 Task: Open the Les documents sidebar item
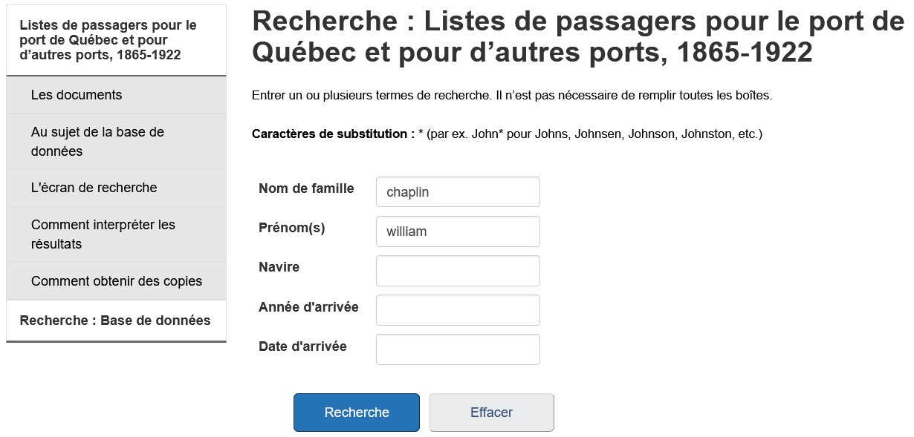click(x=77, y=95)
